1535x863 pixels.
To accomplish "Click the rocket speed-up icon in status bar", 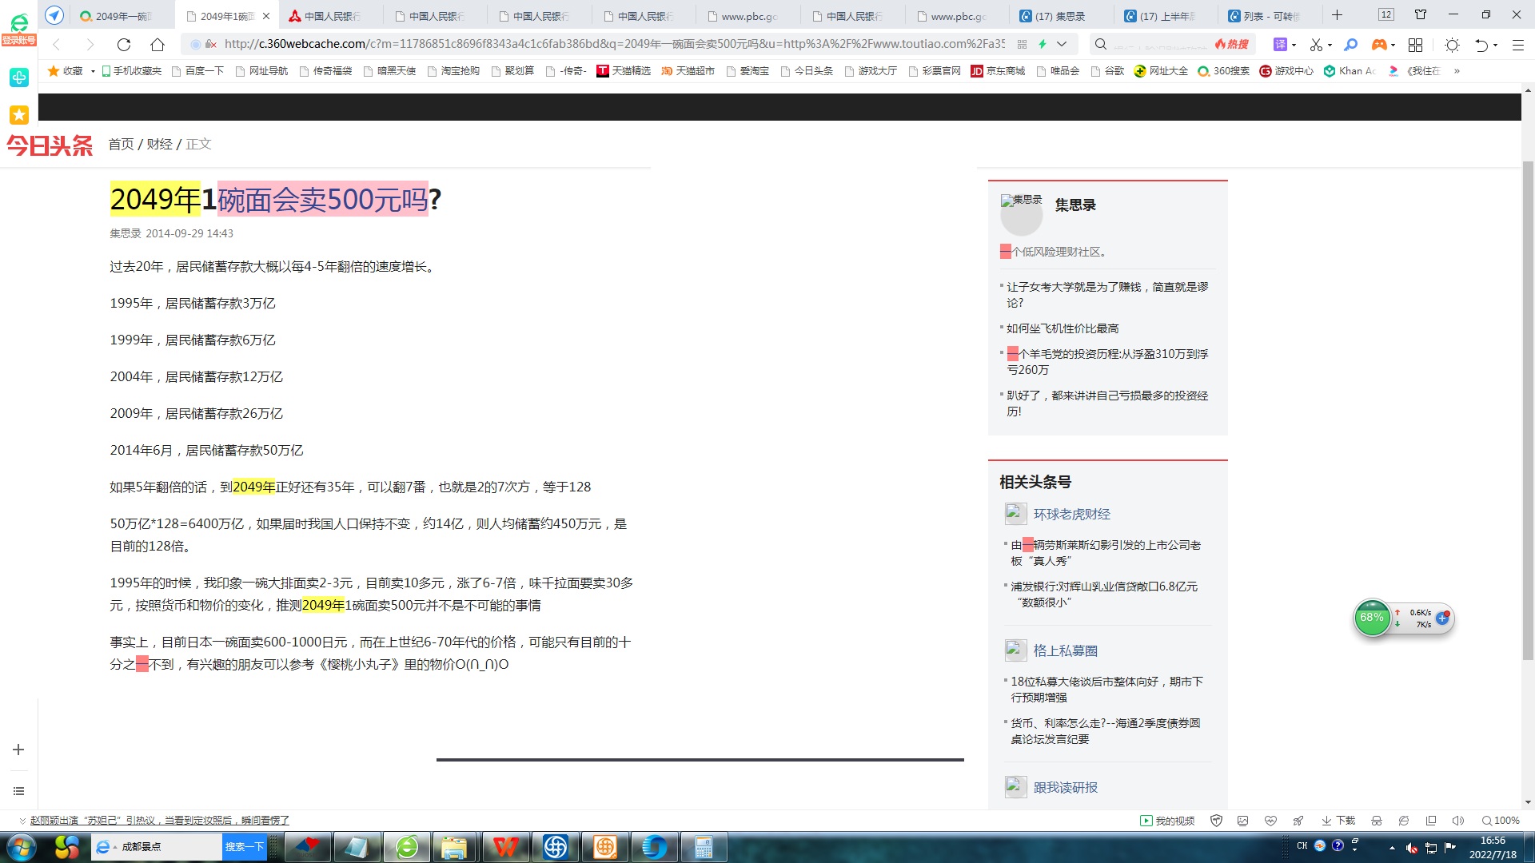I will point(1298,821).
